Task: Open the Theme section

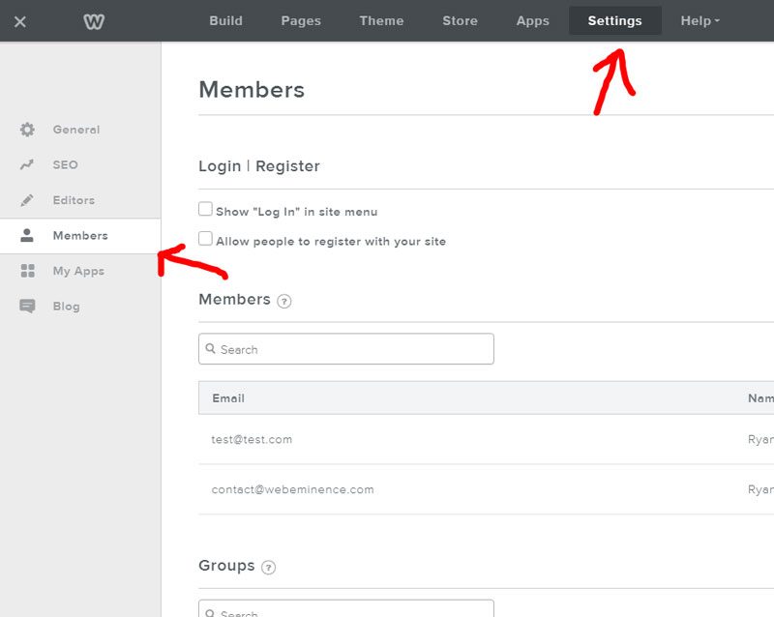Action: tap(381, 20)
